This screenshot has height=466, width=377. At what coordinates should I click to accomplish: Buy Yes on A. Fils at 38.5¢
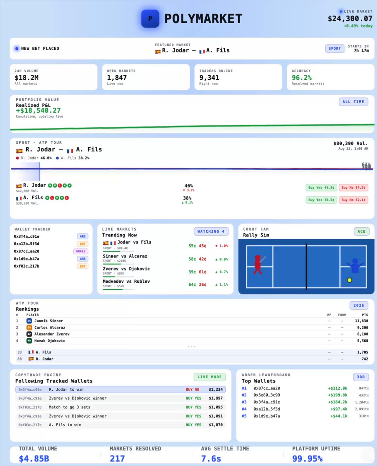coord(321,200)
